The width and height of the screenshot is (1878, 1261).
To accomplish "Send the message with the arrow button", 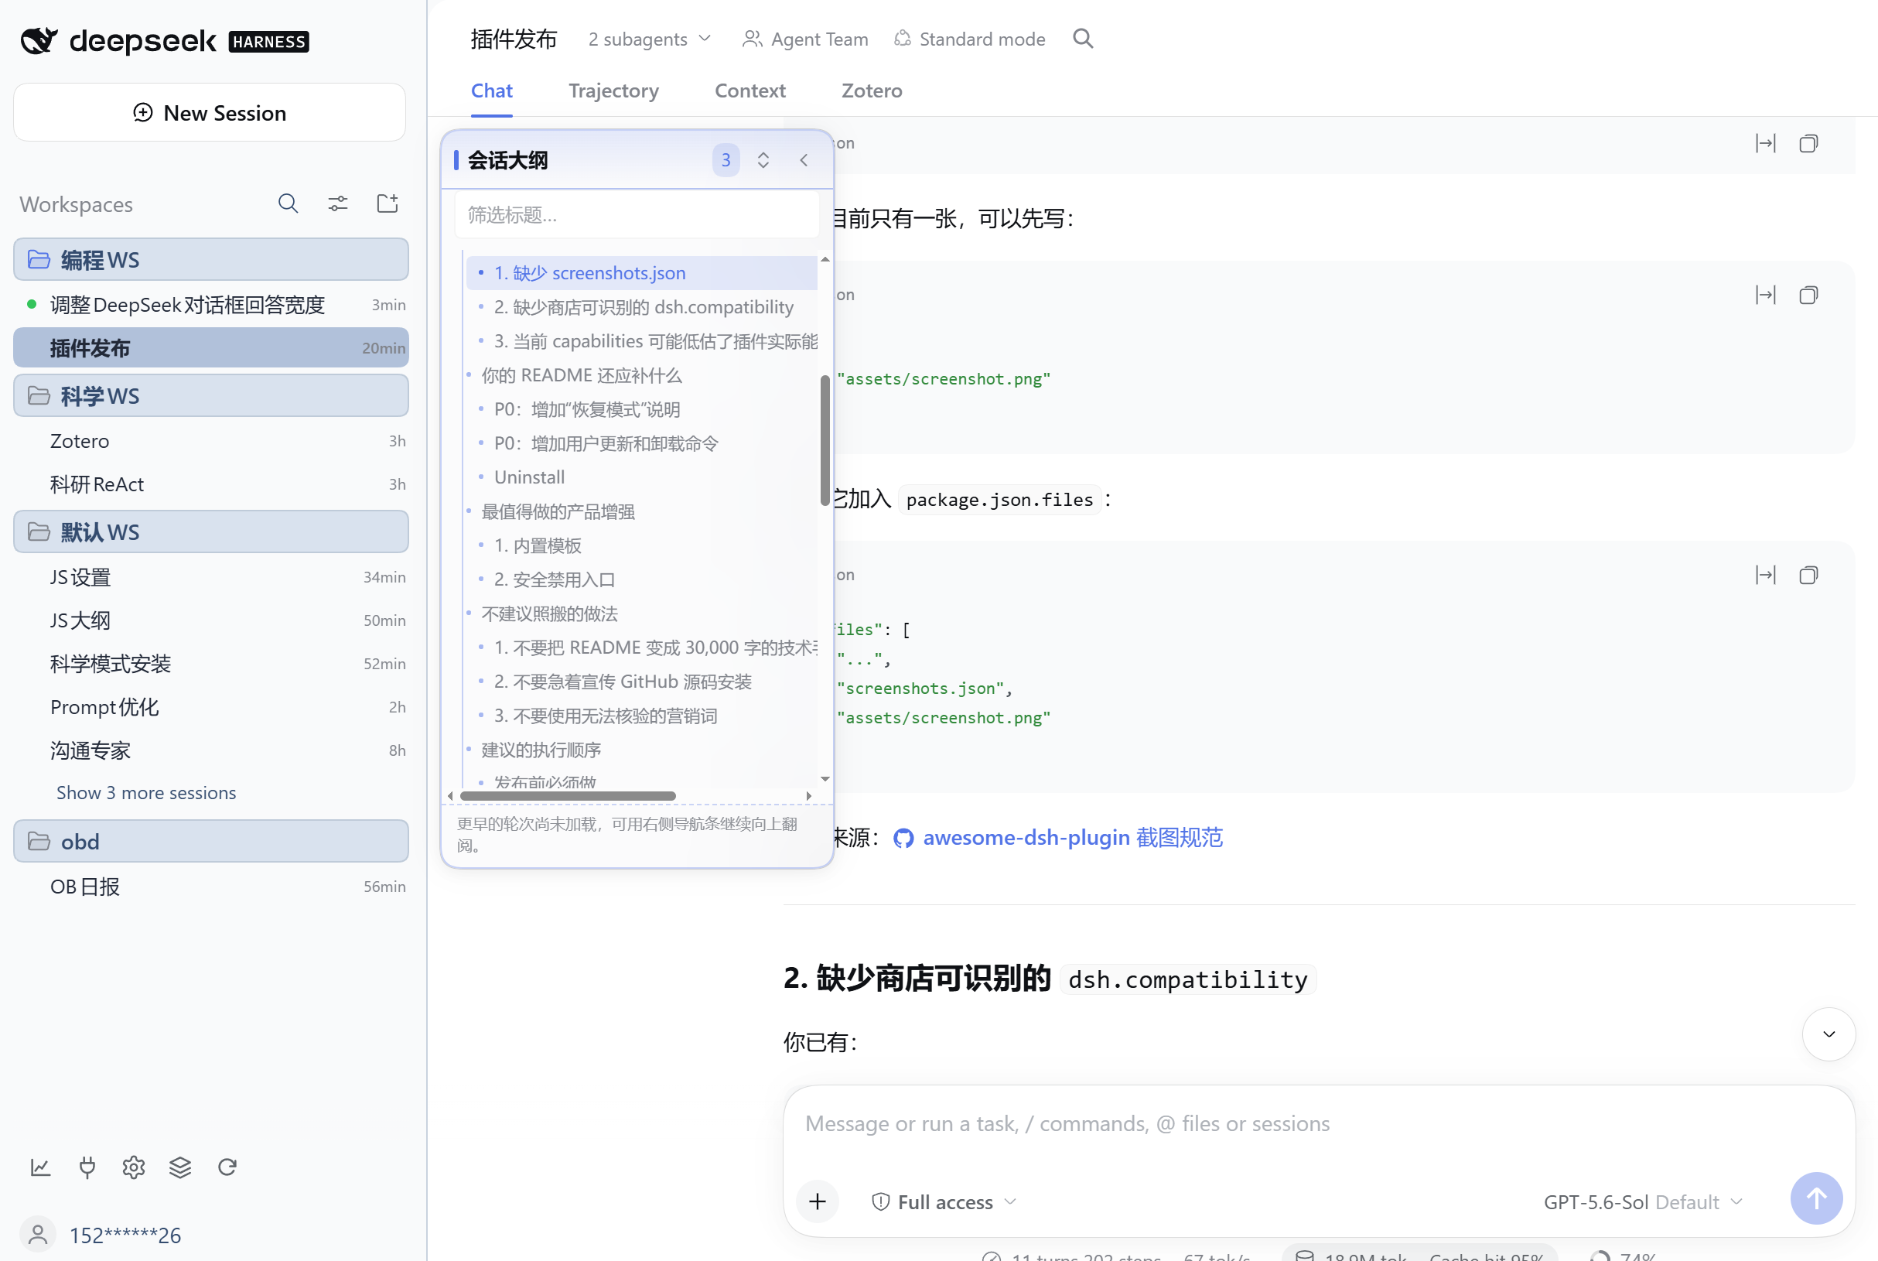I will [x=1815, y=1198].
